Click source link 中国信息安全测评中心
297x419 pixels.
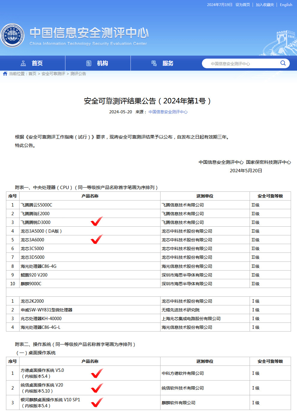click(x=168, y=112)
